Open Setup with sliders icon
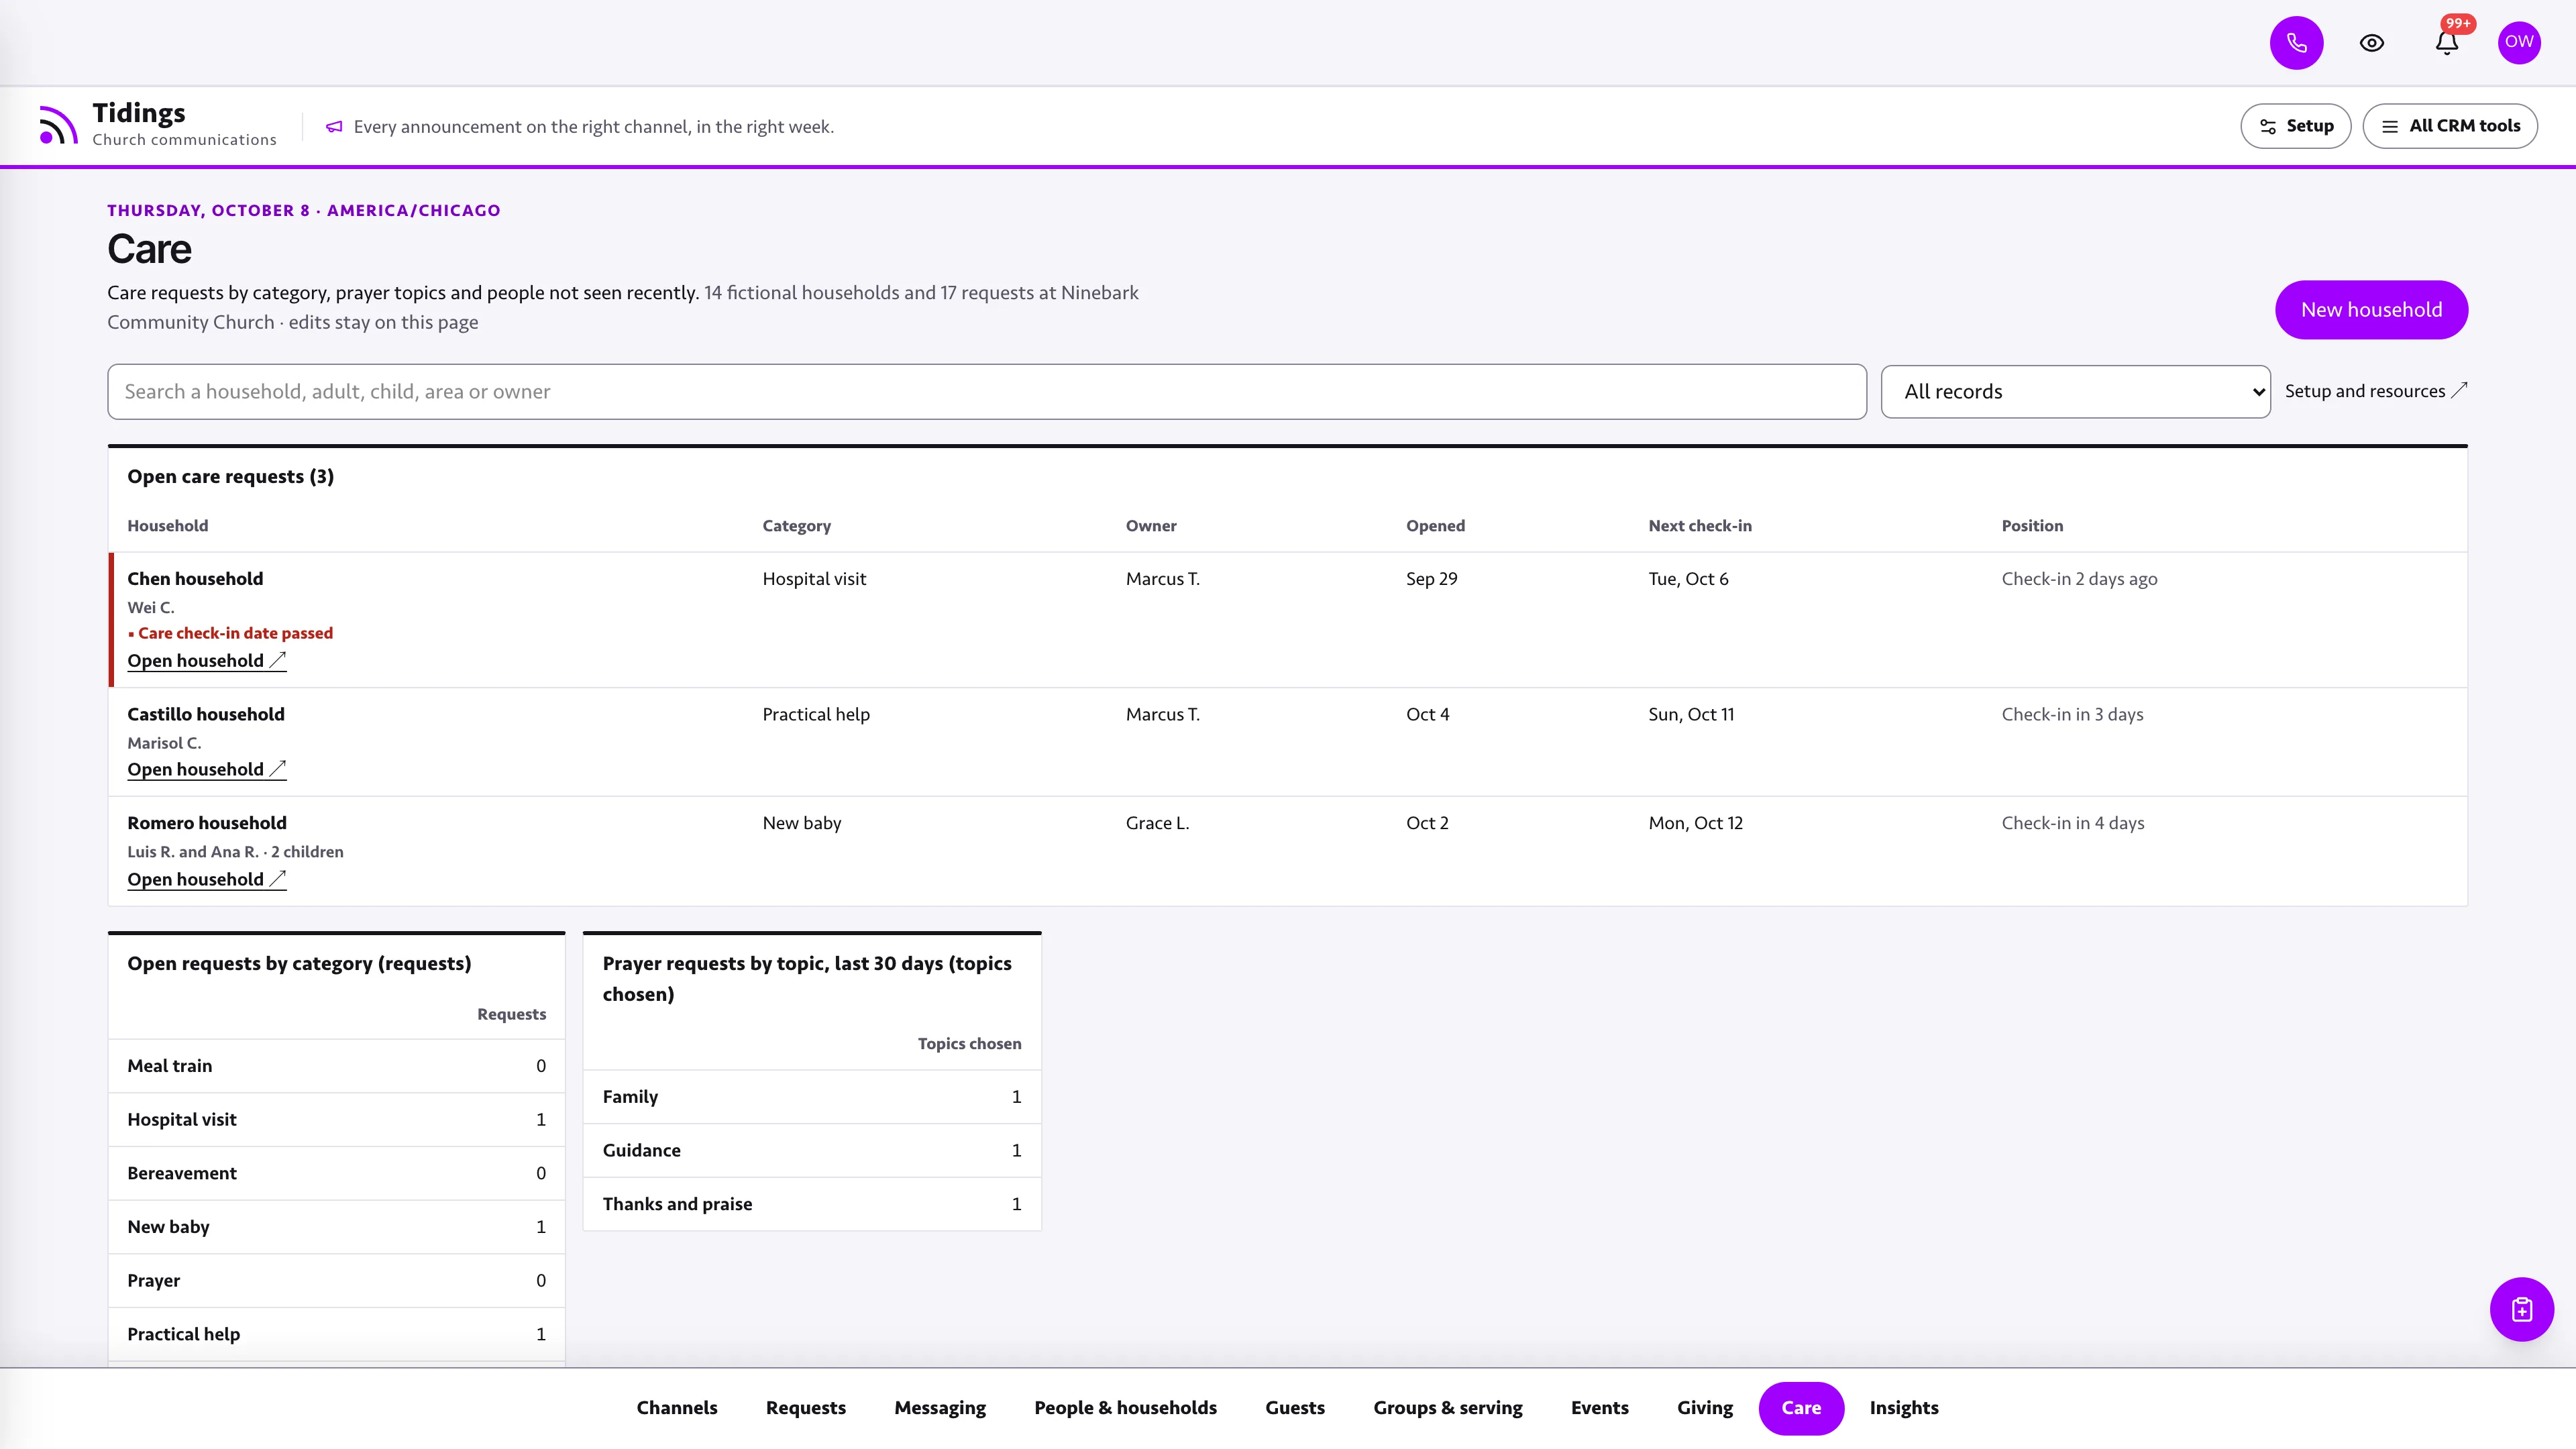2576x1449 pixels. [2296, 126]
